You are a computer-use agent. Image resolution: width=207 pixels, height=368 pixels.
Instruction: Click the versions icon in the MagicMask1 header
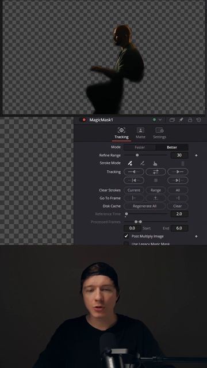[172, 120]
